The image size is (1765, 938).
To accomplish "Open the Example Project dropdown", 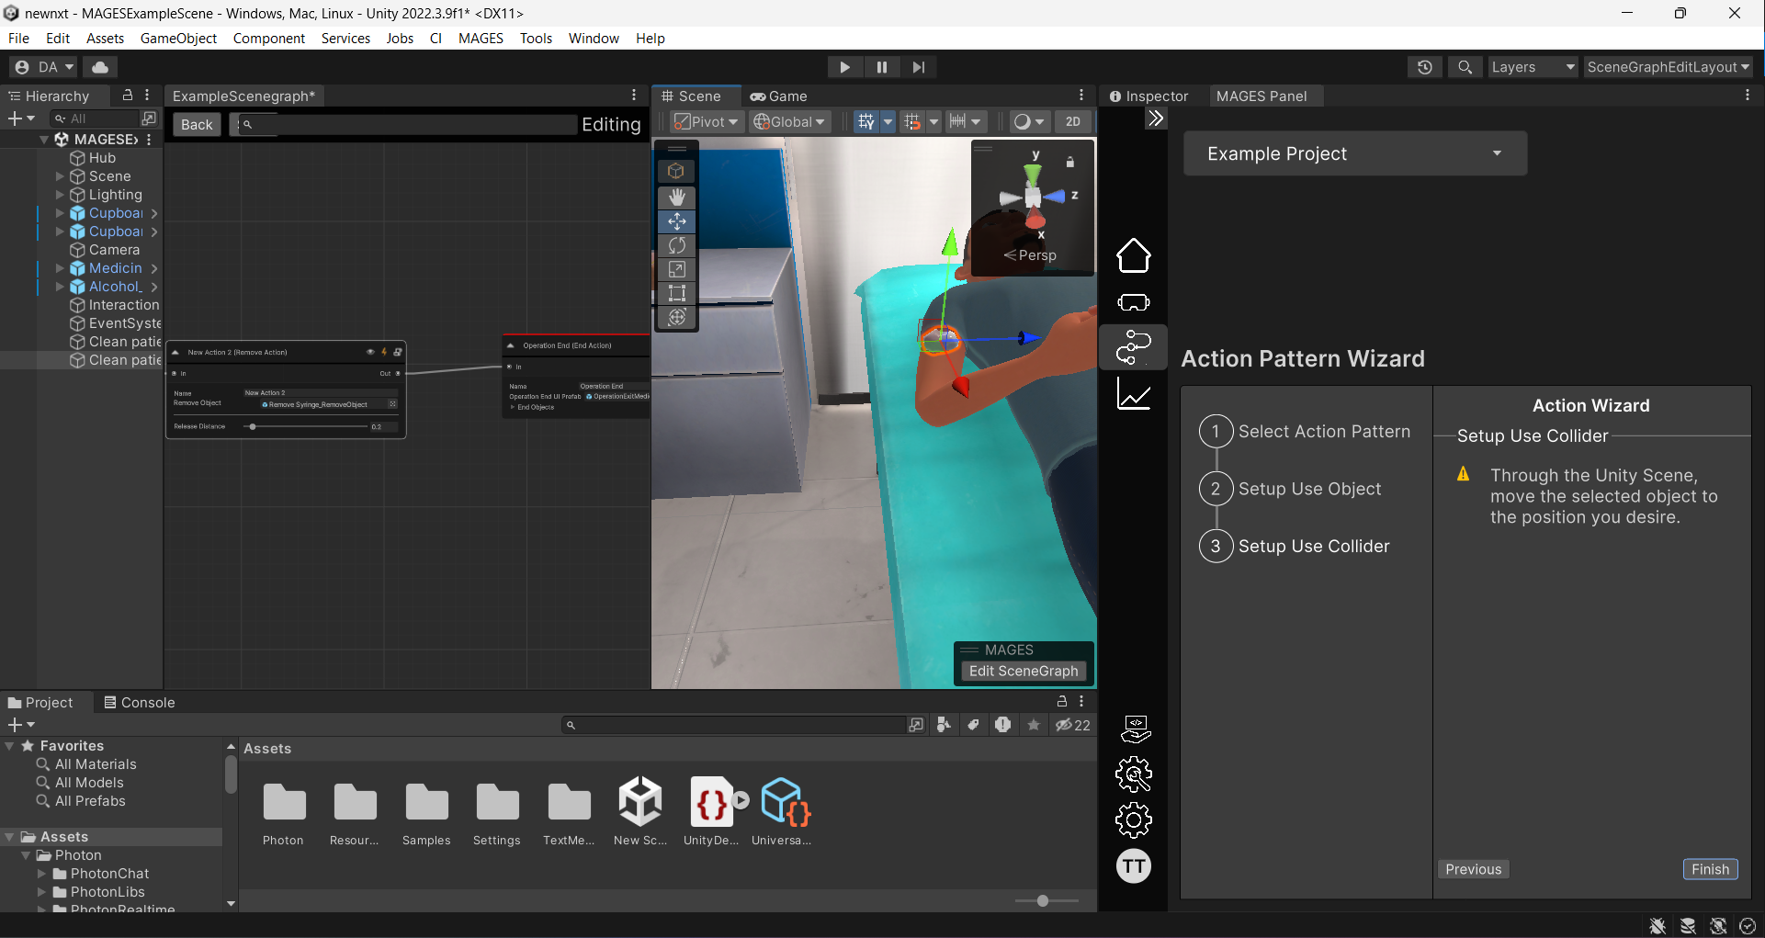I will [1355, 153].
